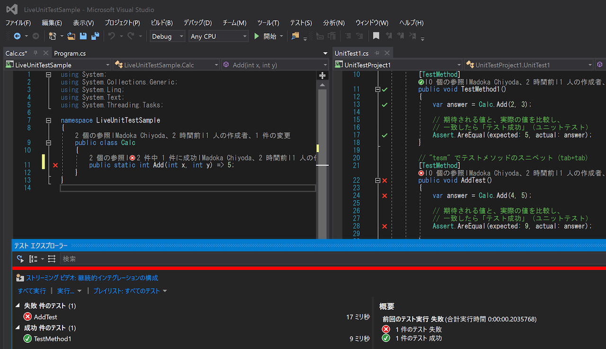
Task: Click red X live test marker on line 28
Action: click(x=384, y=226)
